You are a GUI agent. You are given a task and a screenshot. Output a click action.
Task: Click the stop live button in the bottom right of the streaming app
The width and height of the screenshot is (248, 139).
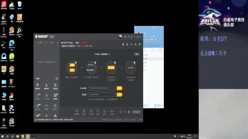(x=136, y=112)
